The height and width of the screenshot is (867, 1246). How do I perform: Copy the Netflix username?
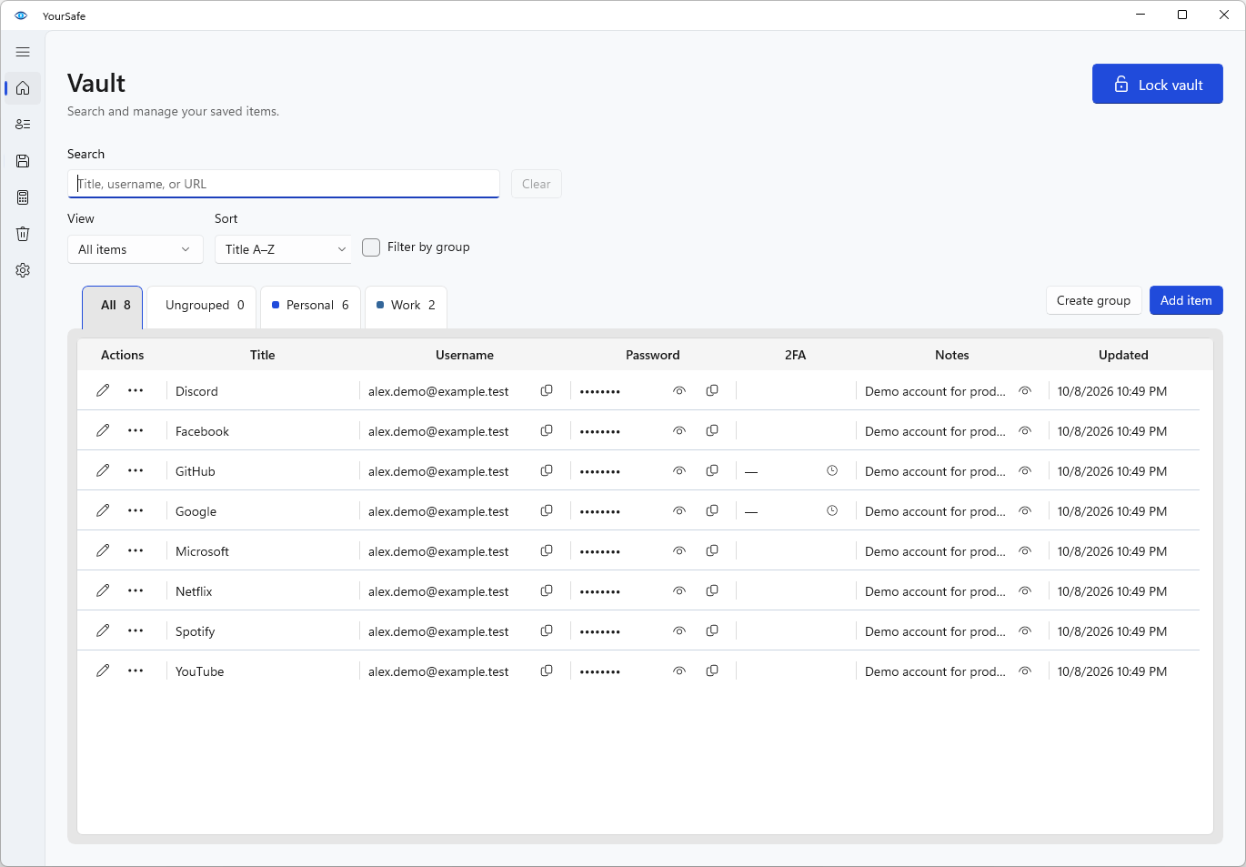(547, 590)
